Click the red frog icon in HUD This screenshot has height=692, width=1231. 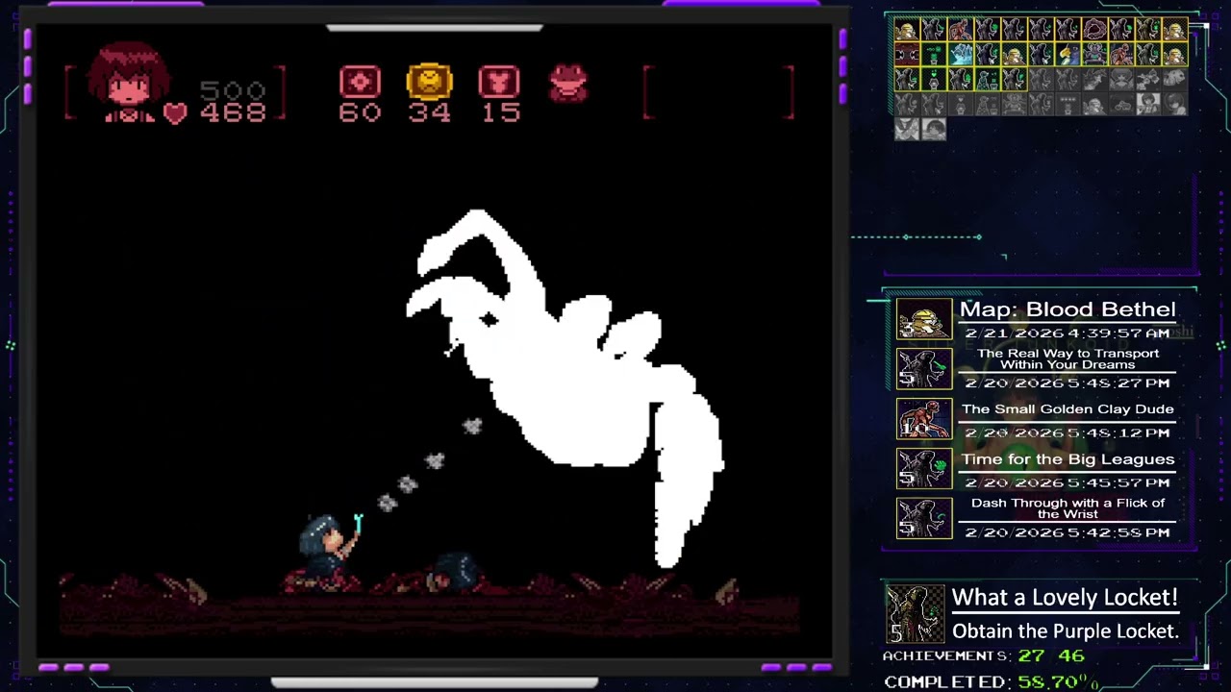tap(568, 84)
